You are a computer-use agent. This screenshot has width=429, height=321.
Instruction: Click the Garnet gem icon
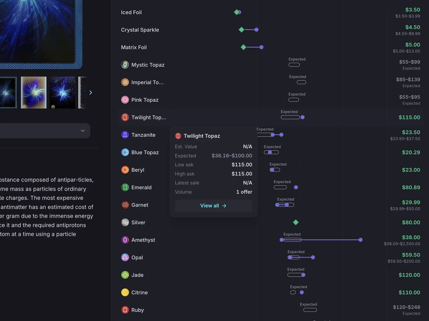[x=125, y=205]
